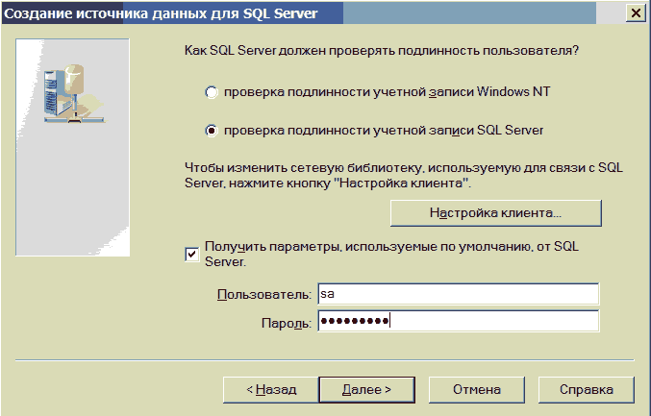Image resolution: width=651 pixels, height=416 pixels.
Task: Click the question text "Как SQL Server должен проверять"
Action: 388,49
